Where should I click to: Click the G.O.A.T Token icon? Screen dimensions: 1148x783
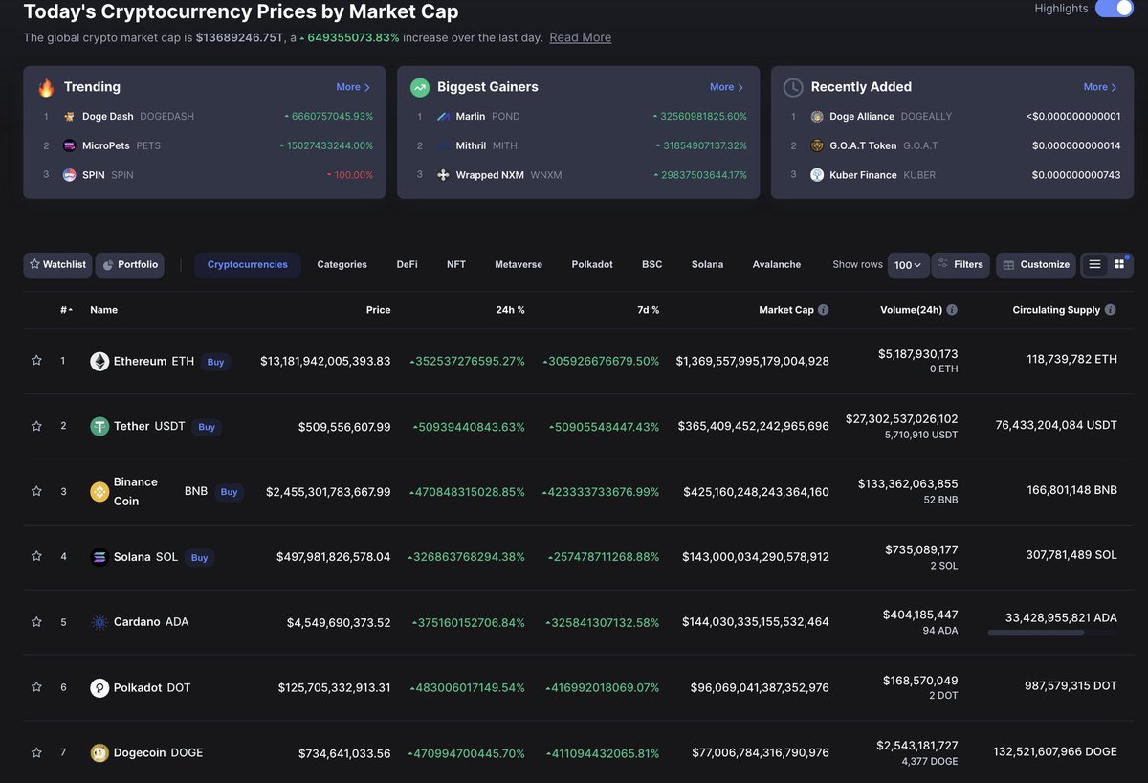click(817, 146)
